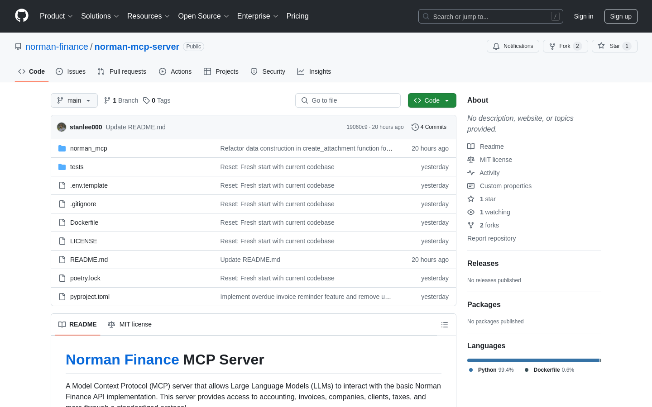Switch to the Projects tab
Screen dimensions: 652x407
(x=221, y=71)
